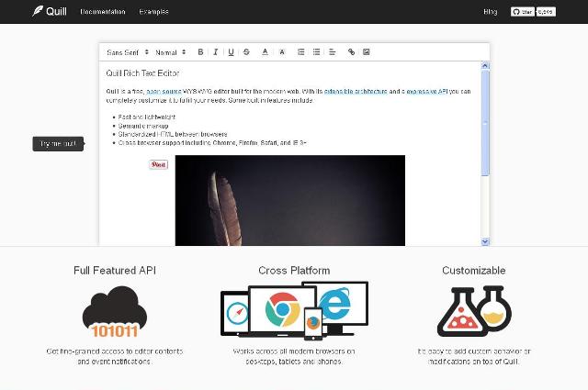The width and height of the screenshot is (588, 390).
Task: Click the strikethrough icon
Action: point(246,52)
